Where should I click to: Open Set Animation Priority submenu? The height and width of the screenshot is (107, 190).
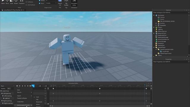(23, 105)
